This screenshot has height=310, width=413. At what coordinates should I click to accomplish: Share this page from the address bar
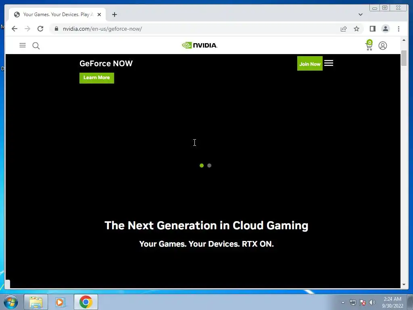[344, 29]
